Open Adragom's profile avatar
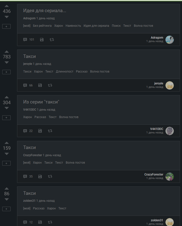Image resolution: width=182 pixels, height=226 pixels. click(x=170, y=40)
